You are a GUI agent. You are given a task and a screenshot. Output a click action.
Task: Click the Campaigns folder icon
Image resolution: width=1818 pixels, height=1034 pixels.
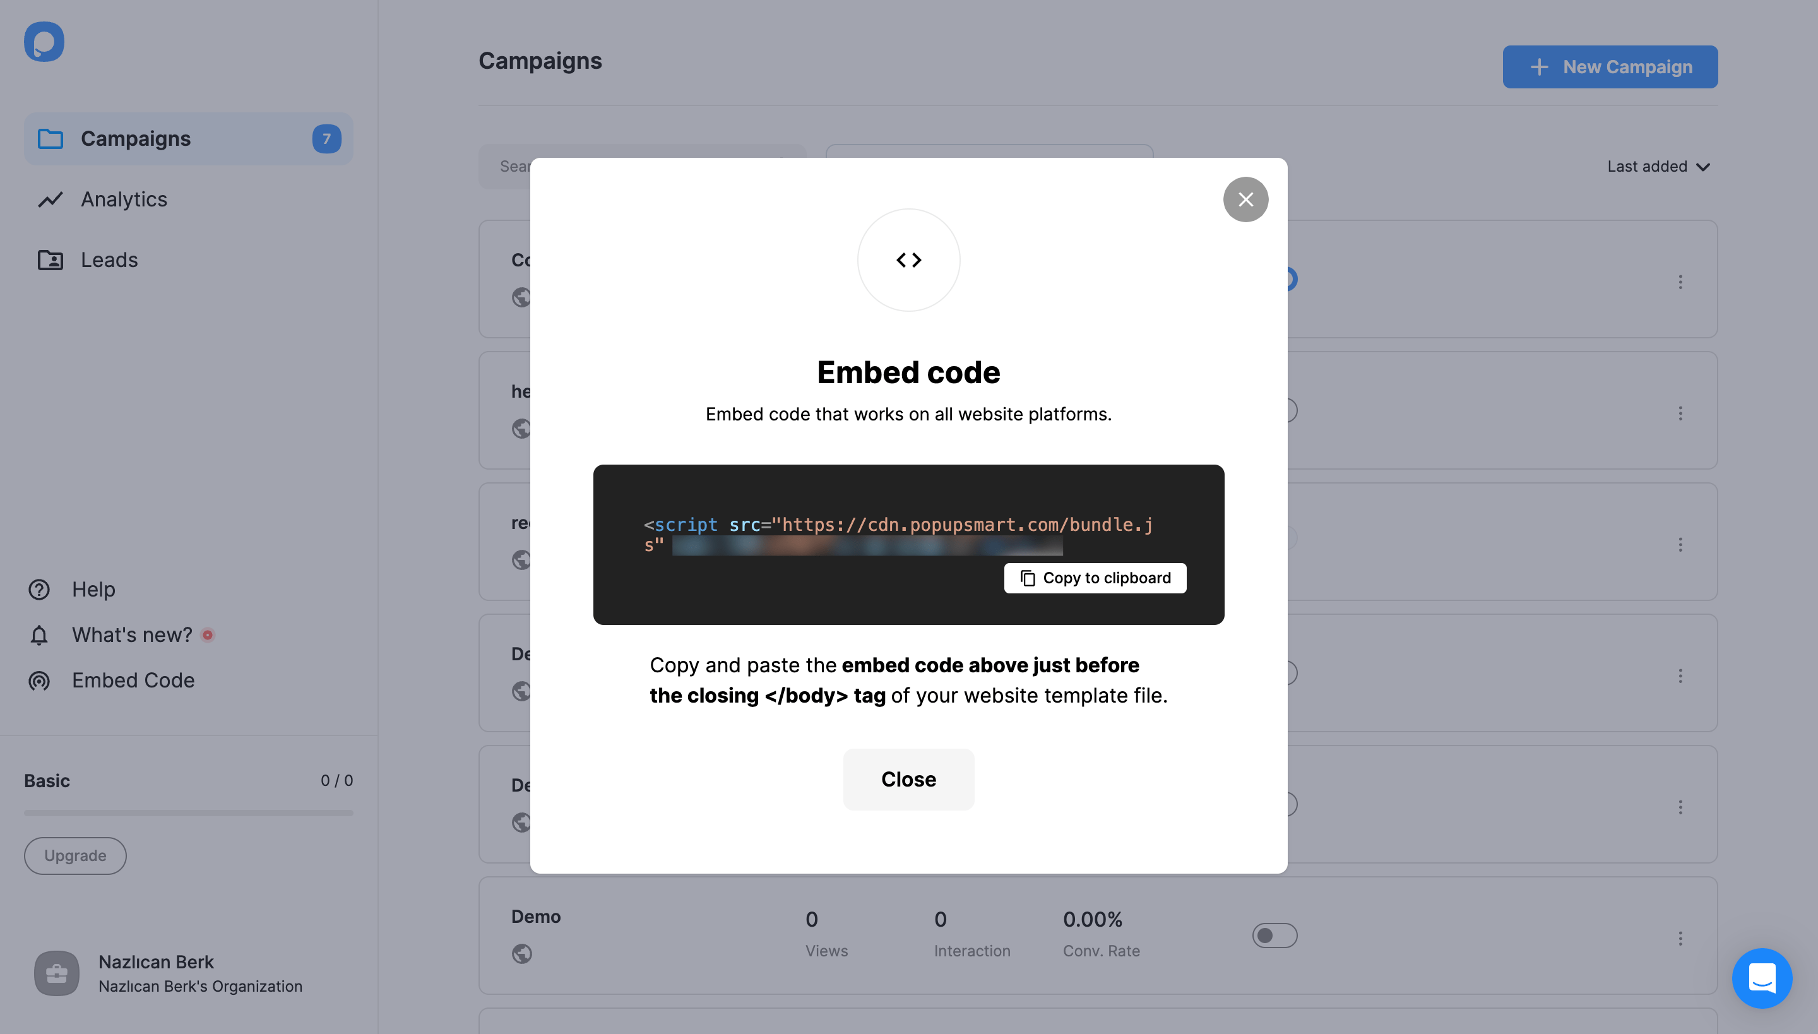point(50,139)
